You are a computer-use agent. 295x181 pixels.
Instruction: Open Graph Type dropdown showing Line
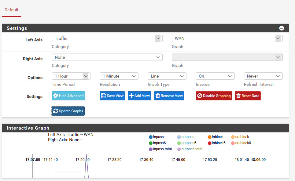(x=167, y=76)
